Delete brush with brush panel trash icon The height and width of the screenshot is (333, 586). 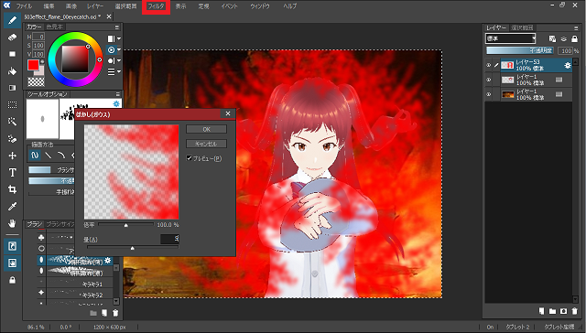pyautogui.click(x=115, y=313)
